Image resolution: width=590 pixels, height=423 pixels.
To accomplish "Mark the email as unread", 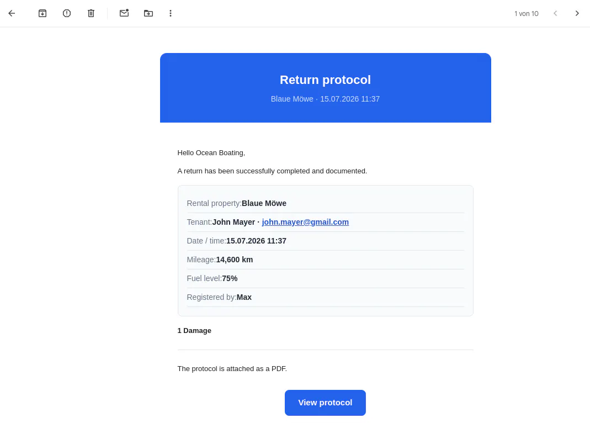I will click(124, 13).
